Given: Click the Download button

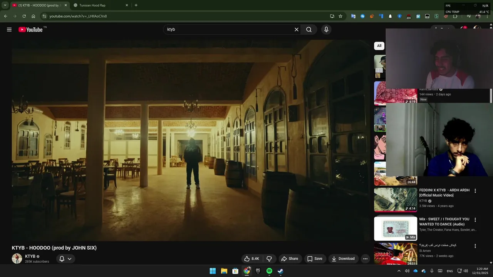Looking at the screenshot, I should click(x=343, y=259).
